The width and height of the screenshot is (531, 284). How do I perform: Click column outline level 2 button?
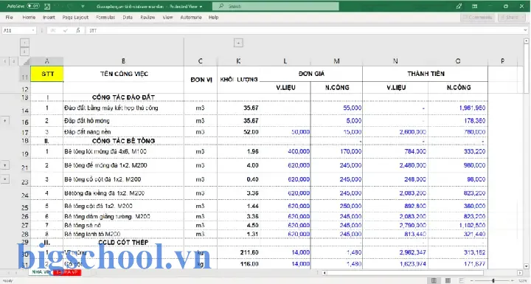(x=24, y=52)
